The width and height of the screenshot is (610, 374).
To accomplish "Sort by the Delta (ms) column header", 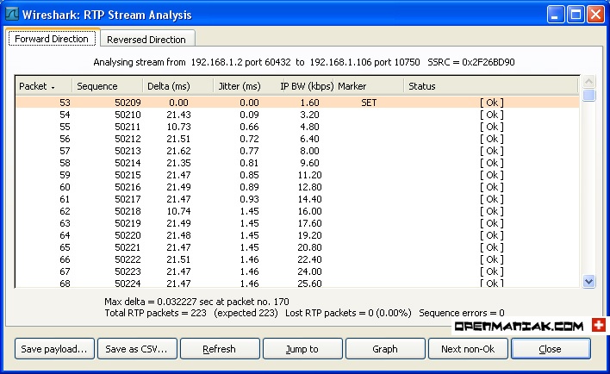I will 177,86.
